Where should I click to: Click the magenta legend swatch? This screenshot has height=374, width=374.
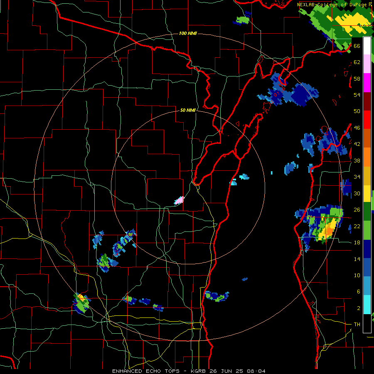367,83
